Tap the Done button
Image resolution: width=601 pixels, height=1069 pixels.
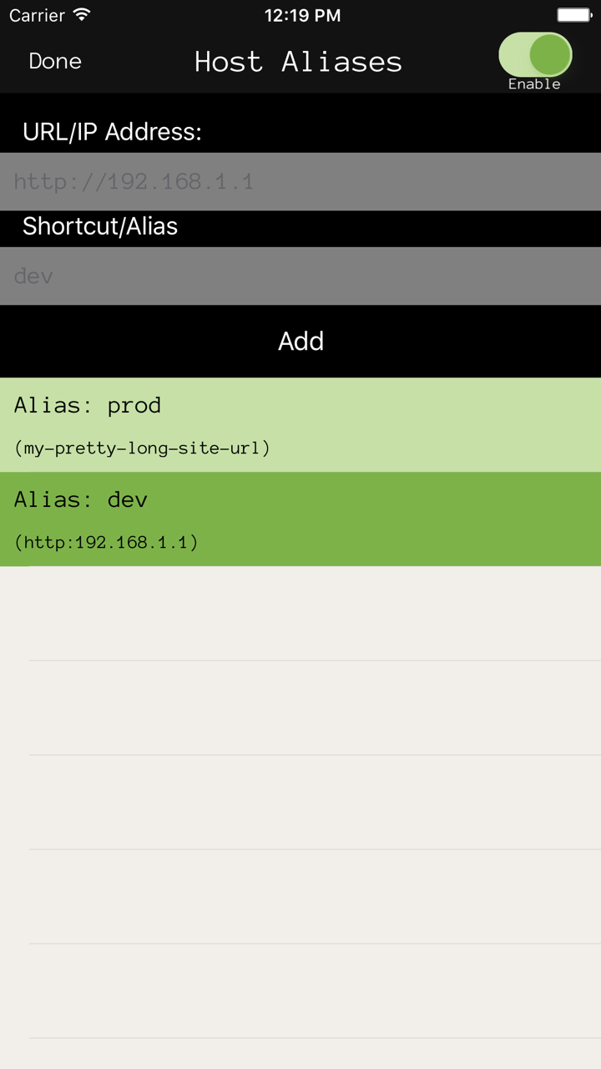click(x=54, y=61)
